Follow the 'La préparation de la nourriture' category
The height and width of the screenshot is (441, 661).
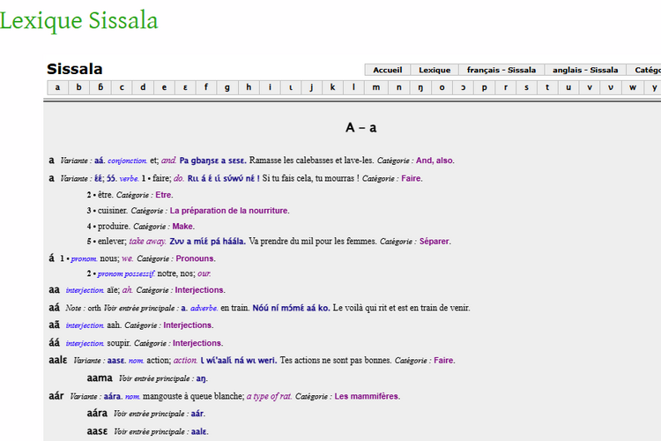click(x=229, y=211)
